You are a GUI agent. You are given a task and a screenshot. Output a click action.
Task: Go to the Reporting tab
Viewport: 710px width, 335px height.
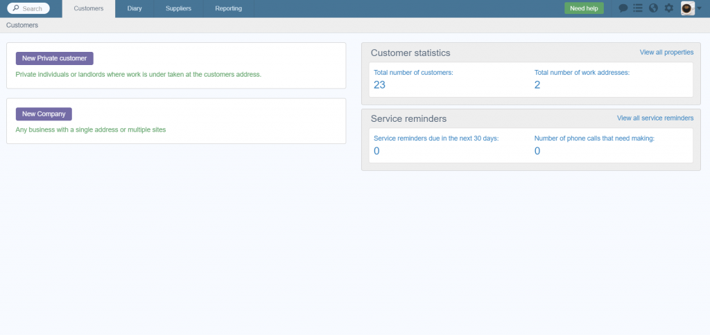(228, 8)
